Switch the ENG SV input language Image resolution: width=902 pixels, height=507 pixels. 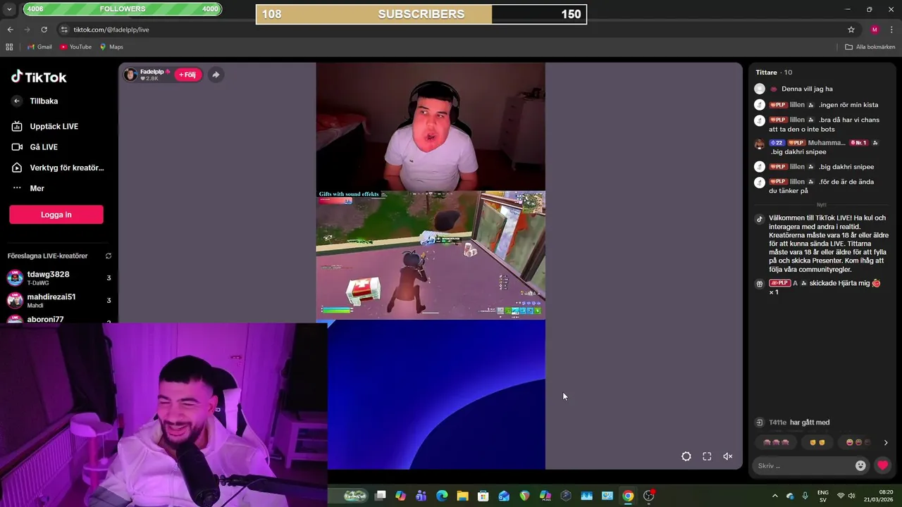click(823, 496)
